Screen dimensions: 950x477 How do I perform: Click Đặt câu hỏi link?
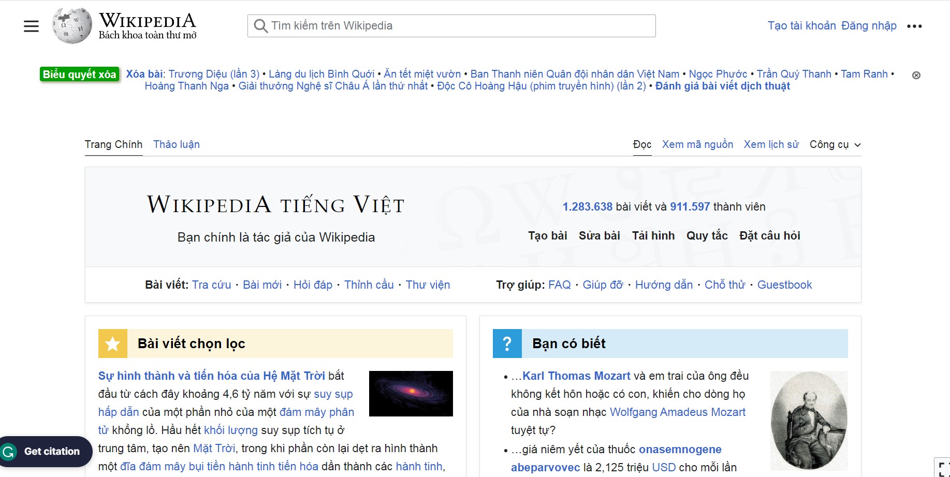770,235
